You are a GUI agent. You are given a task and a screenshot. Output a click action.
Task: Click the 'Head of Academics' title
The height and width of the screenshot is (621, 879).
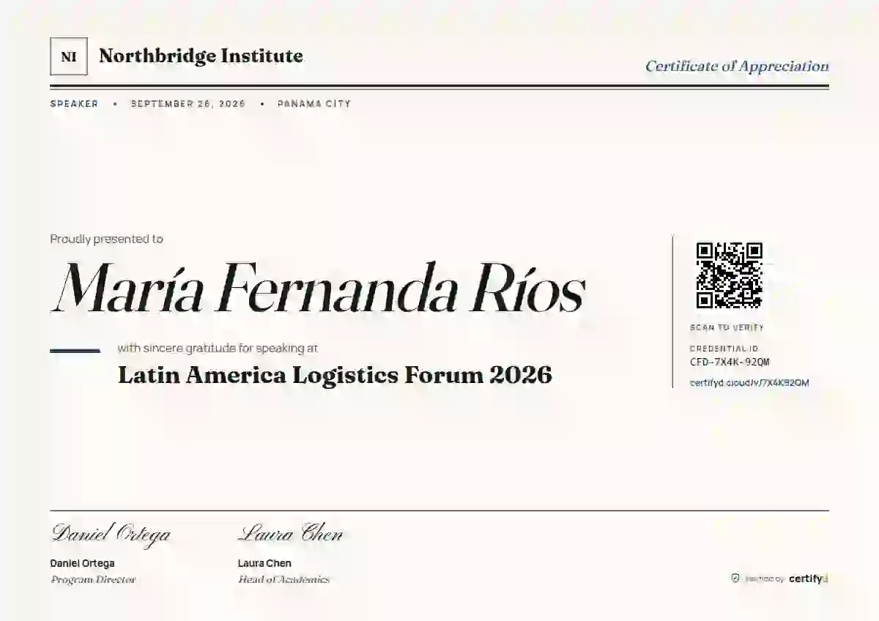[x=283, y=579]
